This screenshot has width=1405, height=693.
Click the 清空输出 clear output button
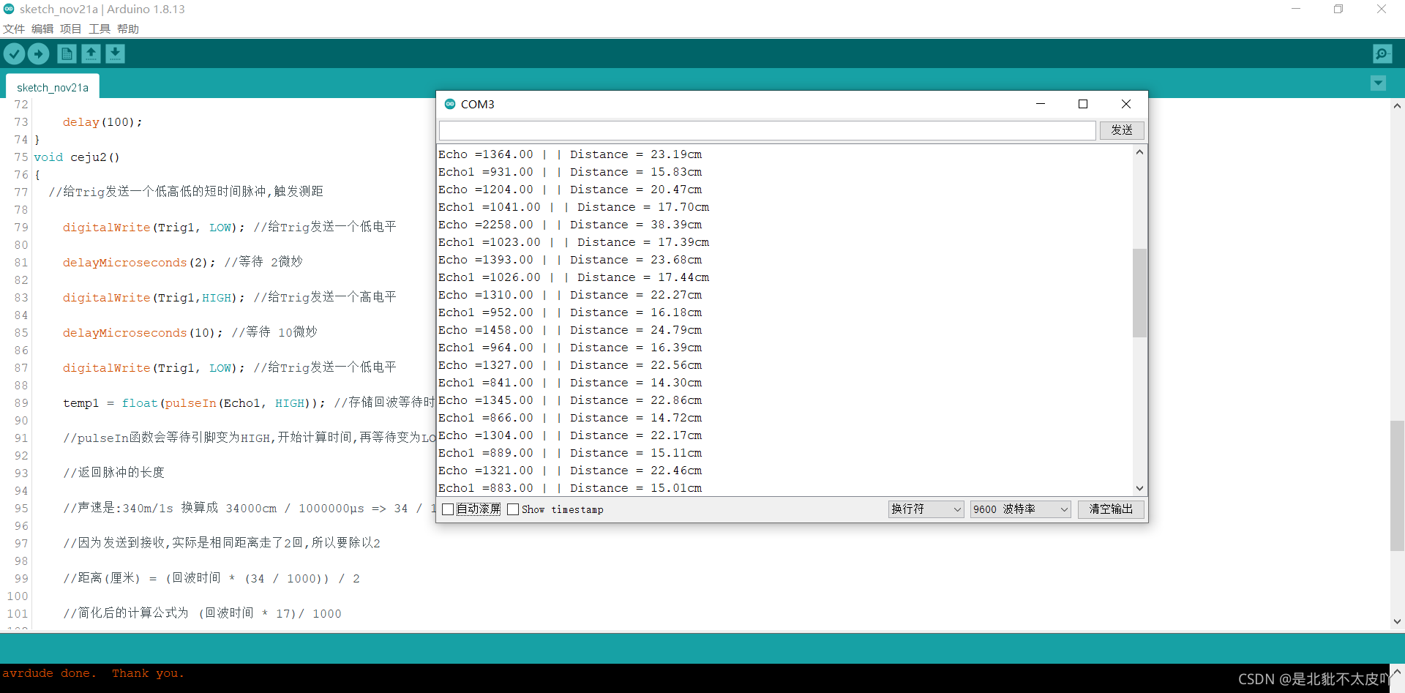[1111, 509]
